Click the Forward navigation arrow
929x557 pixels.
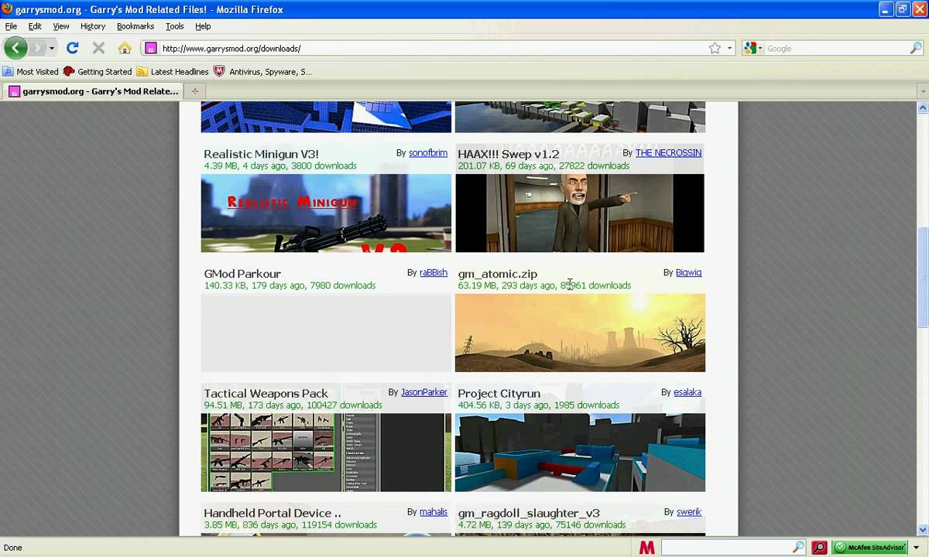click(x=37, y=48)
